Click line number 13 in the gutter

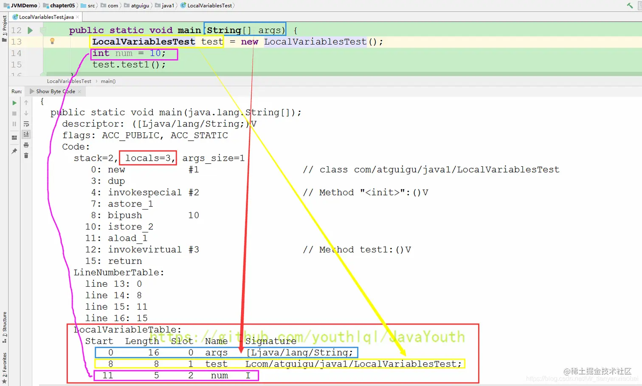click(x=16, y=42)
